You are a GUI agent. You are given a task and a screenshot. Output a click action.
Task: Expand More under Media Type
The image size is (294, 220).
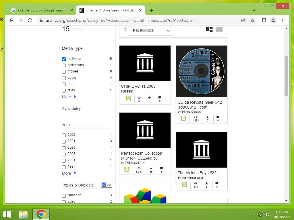(69, 97)
